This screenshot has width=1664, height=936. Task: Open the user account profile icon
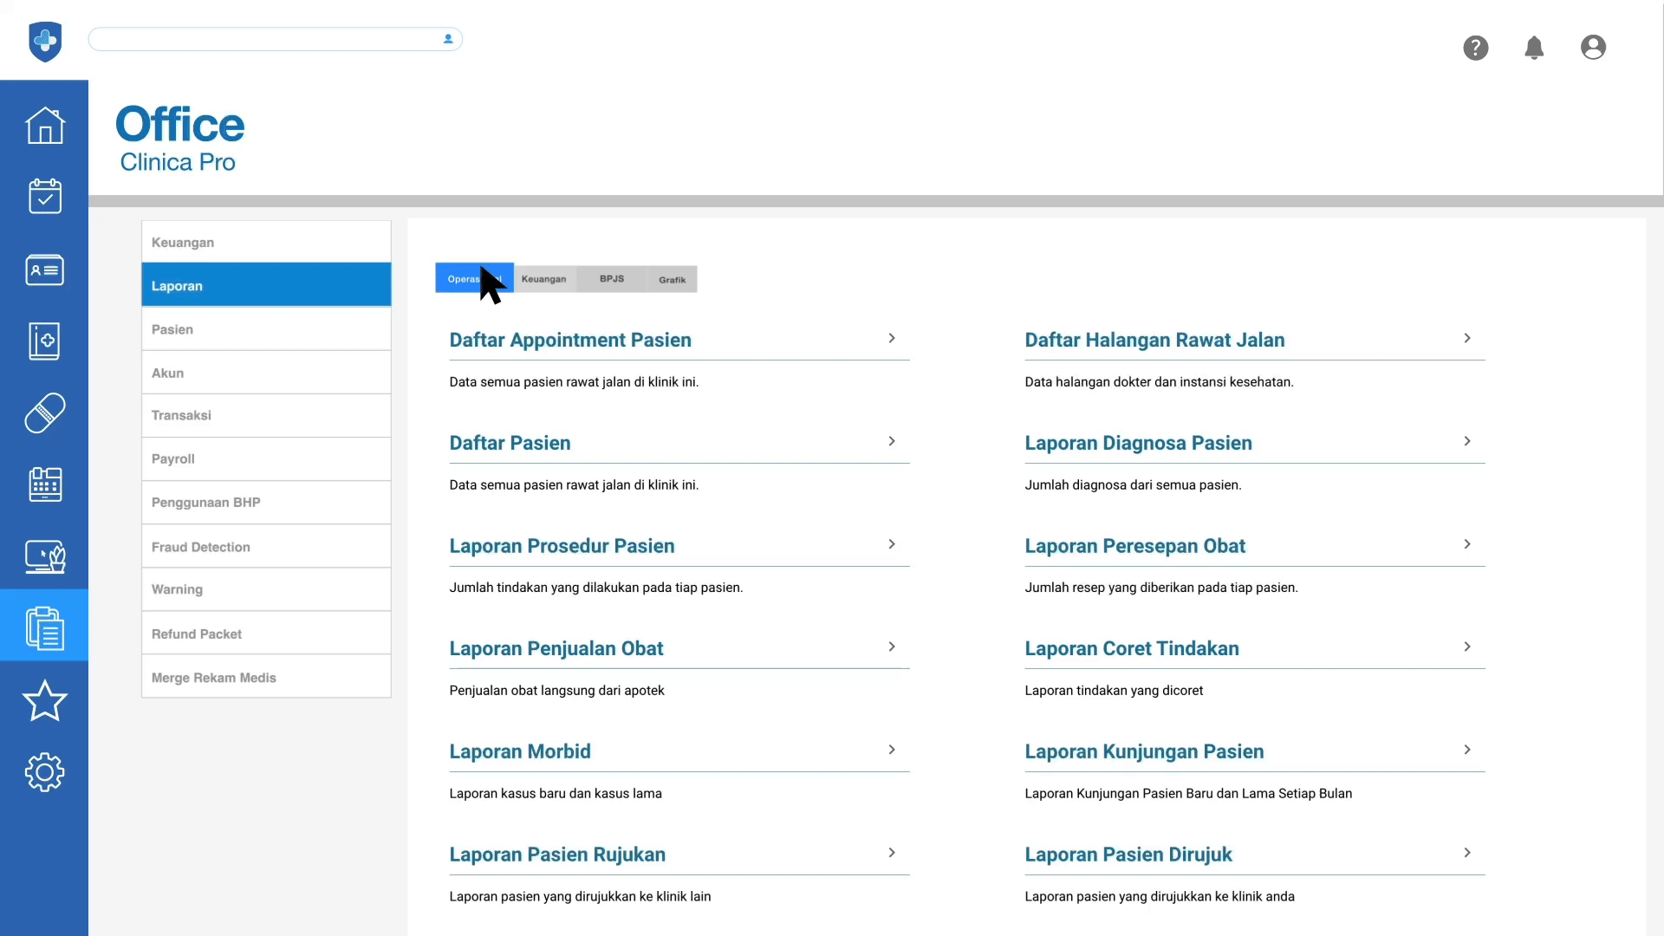(x=1592, y=48)
